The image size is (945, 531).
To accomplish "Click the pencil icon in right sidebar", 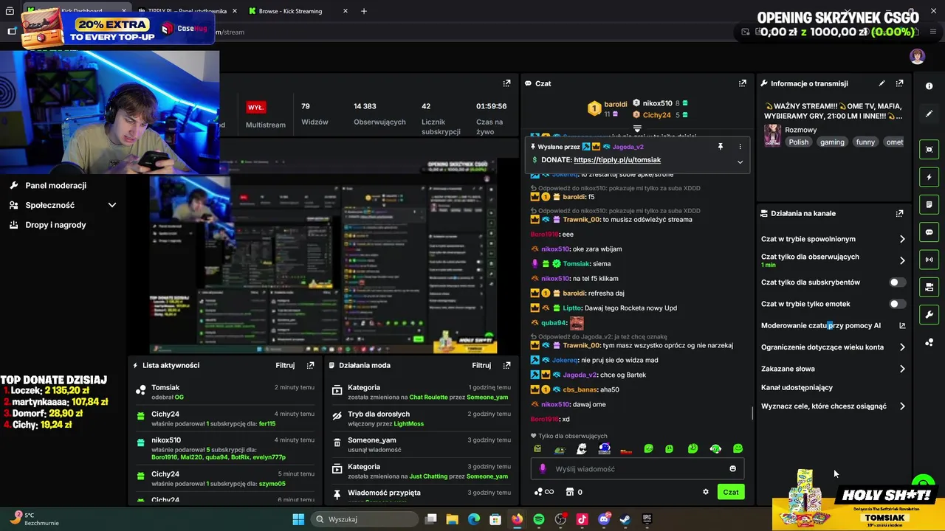I will [929, 114].
